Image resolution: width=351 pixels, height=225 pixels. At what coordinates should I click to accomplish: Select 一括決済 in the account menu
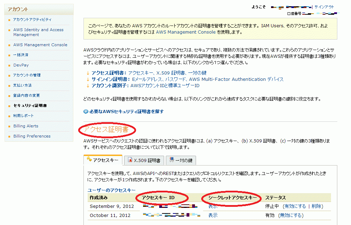point(21,55)
